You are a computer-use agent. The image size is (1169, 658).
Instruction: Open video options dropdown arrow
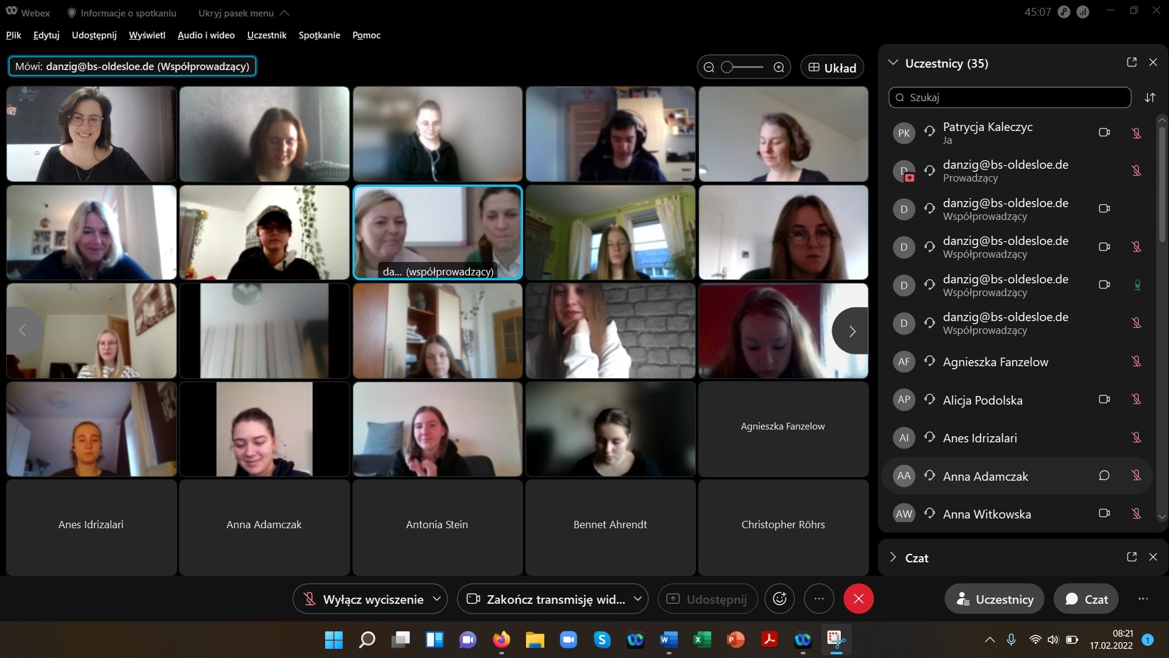(x=637, y=599)
